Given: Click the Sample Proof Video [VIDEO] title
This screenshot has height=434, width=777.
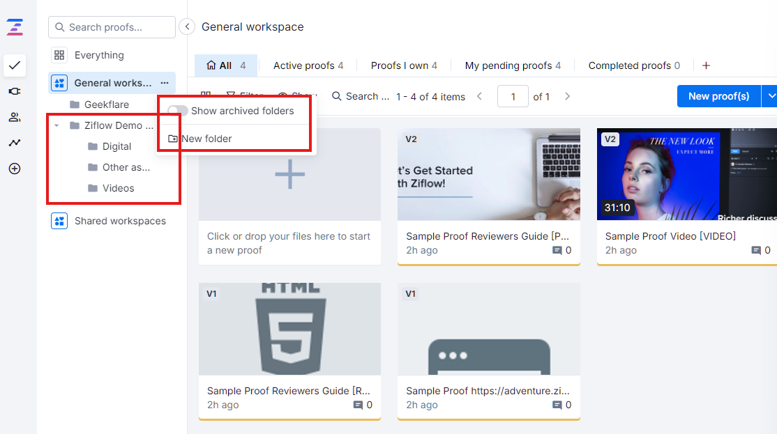Looking at the screenshot, I should pos(670,236).
